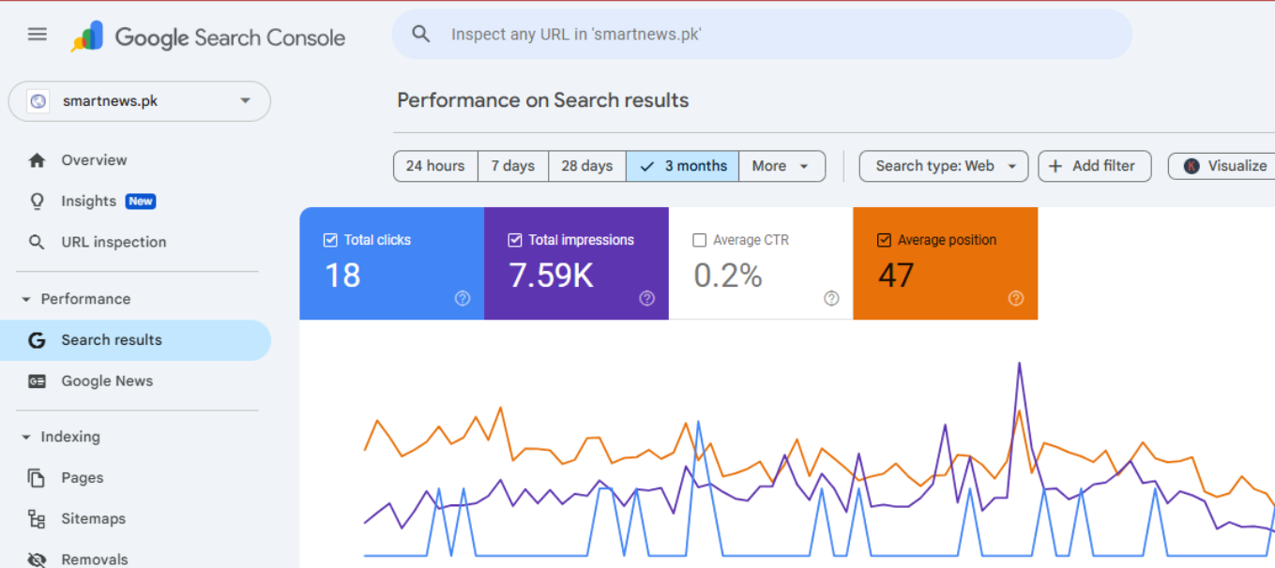Open the More date range dropdown

pyautogui.click(x=782, y=166)
